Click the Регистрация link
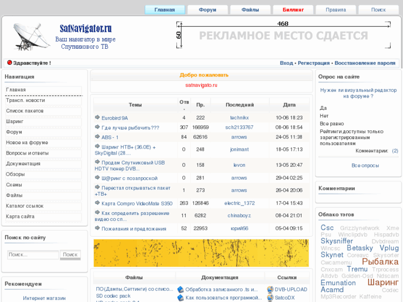 click(314, 63)
